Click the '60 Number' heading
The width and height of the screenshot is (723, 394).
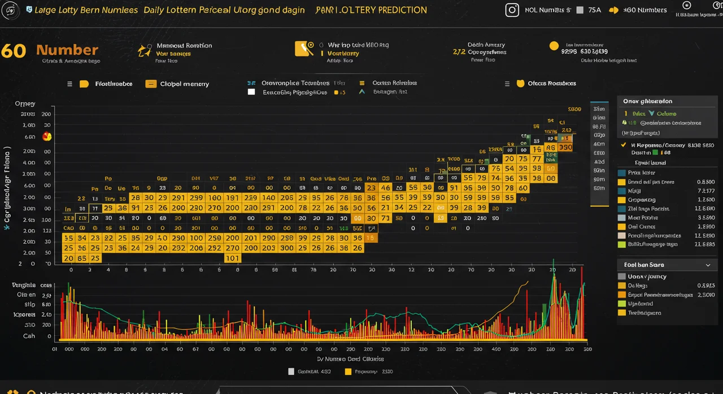coord(50,50)
